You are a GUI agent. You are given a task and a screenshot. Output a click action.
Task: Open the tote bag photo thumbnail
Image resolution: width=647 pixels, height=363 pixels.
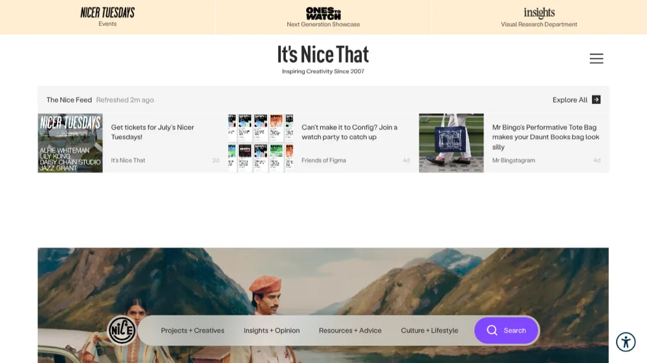pos(452,143)
